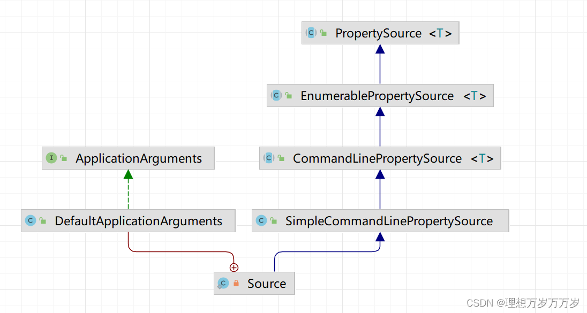Select the ApplicationArguments interface node label
587x313 pixels.
pos(139,159)
